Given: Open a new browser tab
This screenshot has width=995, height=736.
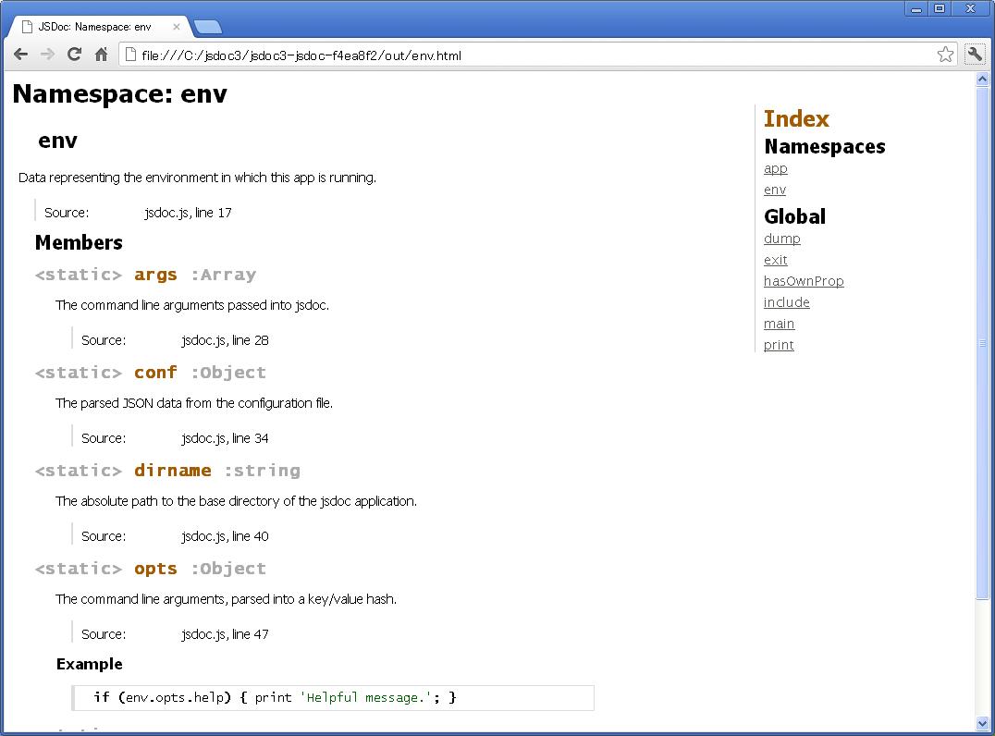Looking at the screenshot, I should 207,28.
